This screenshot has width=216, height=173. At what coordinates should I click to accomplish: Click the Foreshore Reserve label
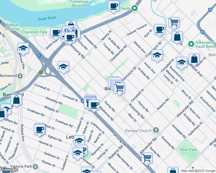point(79,4)
